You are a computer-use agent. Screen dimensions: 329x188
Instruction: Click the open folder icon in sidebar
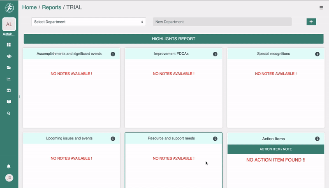[9, 67]
